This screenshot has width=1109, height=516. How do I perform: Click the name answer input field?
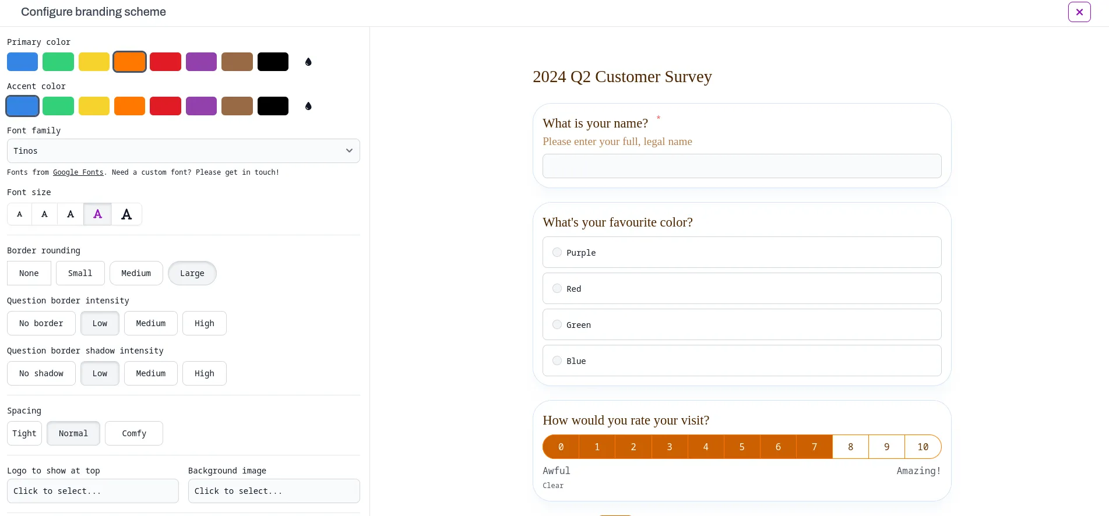[741, 166]
